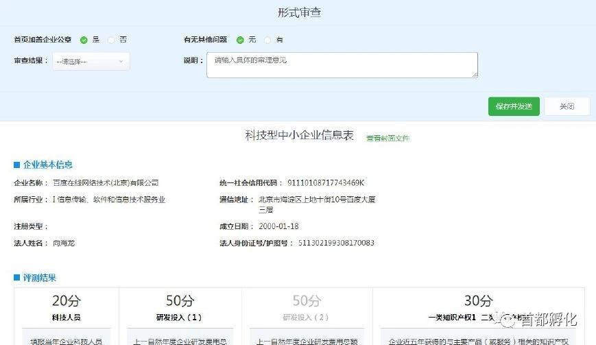Select 是 for 首页加盖企业公章
596x345 pixels.
84,40
